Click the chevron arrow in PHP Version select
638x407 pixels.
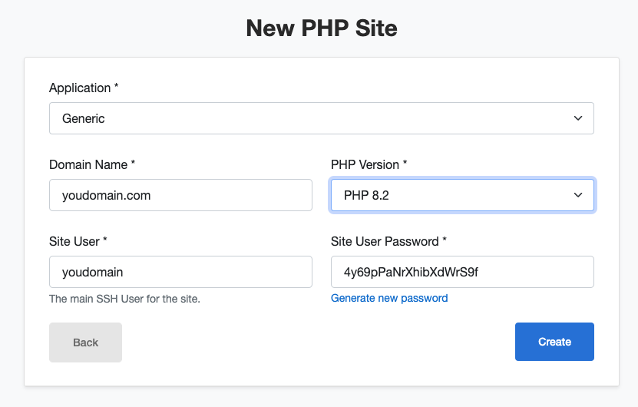[x=578, y=195]
